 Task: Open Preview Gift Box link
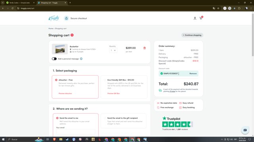(114, 93)
